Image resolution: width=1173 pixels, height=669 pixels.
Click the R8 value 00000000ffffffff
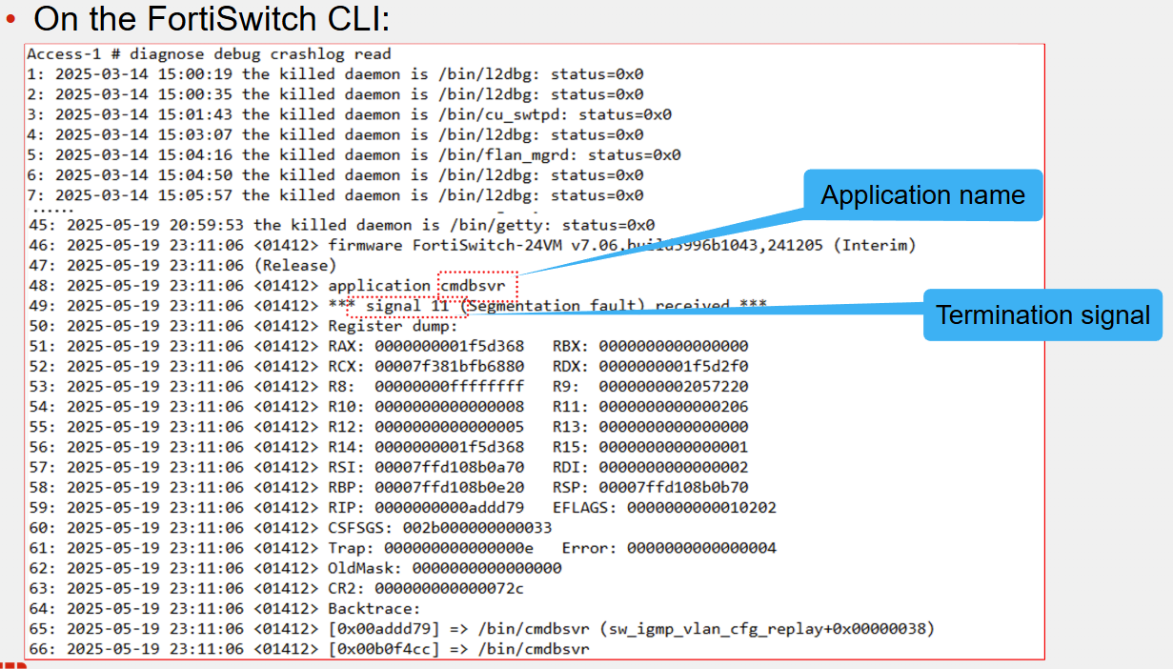pyautogui.click(x=449, y=387)
